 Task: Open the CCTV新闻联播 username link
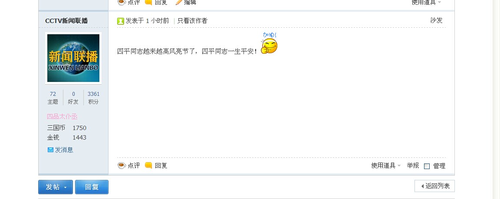click(x=66, y=21)
